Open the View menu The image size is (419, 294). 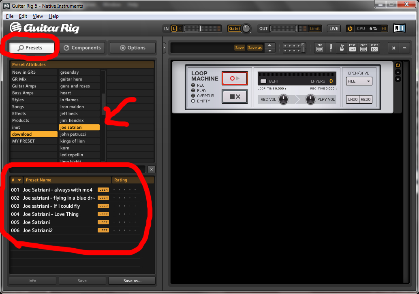[38, 16]
